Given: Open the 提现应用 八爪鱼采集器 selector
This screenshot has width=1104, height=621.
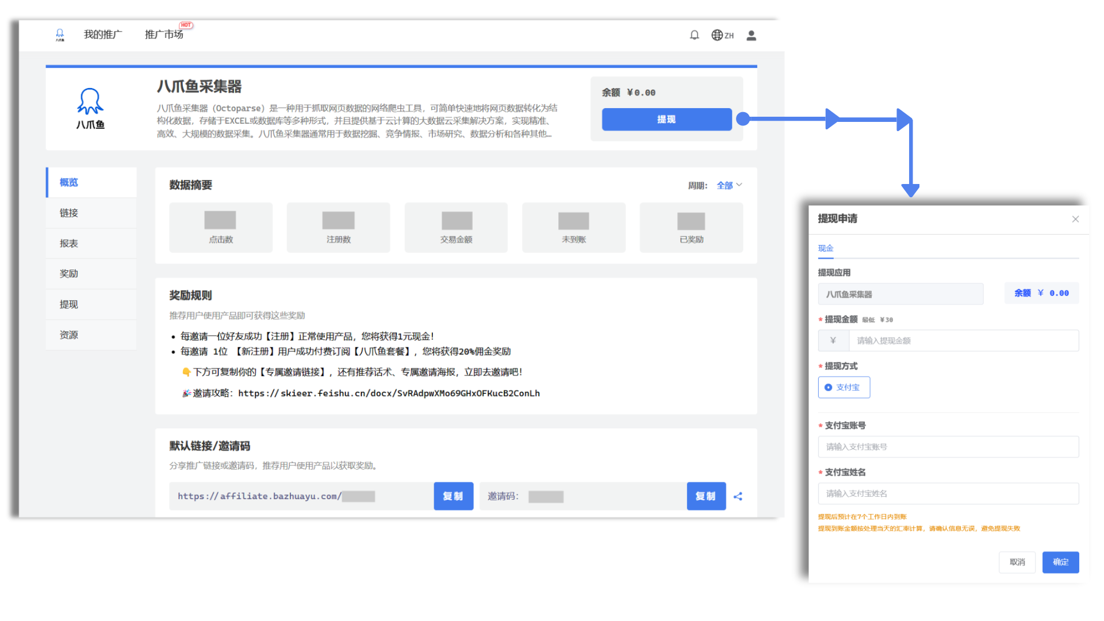Looking at the screenshot, I should (x=900, y=294).
